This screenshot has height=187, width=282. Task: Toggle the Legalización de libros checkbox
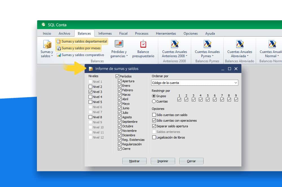(x=154, y=137)
